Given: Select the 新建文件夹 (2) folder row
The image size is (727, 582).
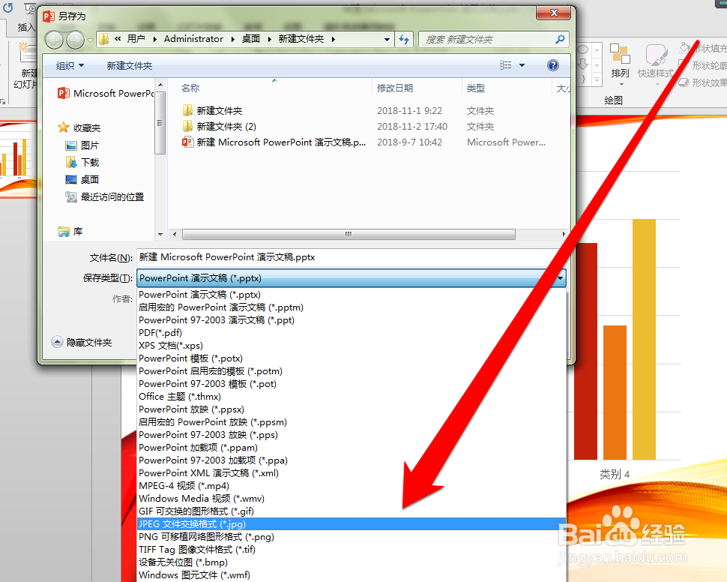Looking at the screenshot, I should pyautogui.click(x=220, y=126).
